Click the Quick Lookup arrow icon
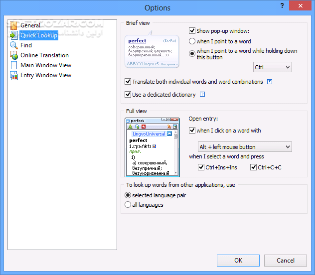The image size is (315, 275). (13, 35)
